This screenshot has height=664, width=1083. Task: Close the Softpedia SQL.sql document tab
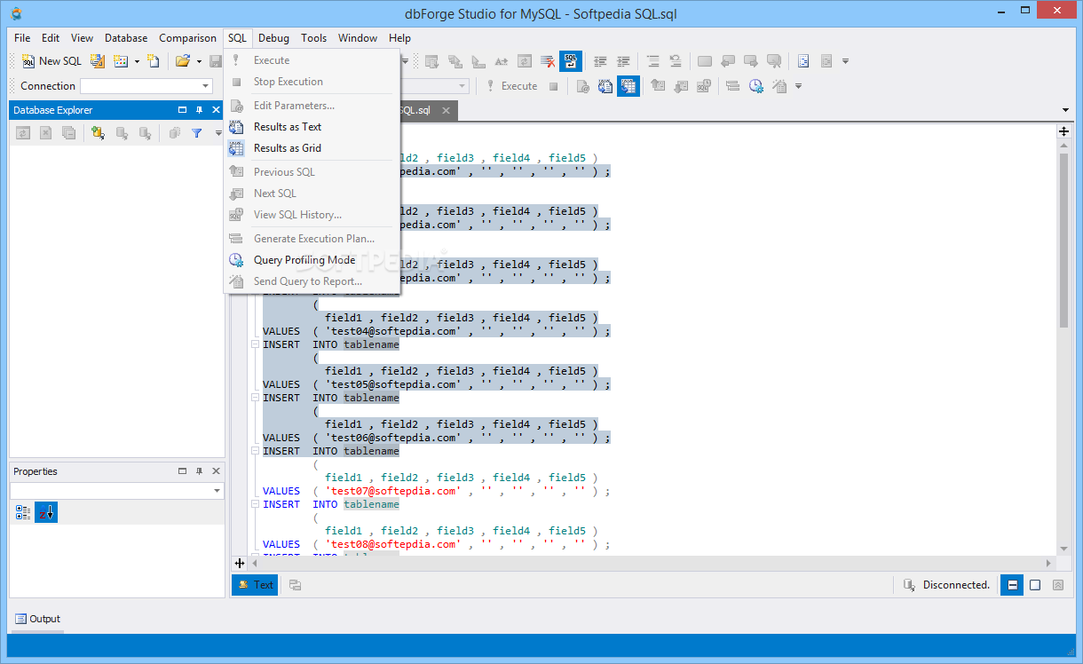[x=445, y=111]
